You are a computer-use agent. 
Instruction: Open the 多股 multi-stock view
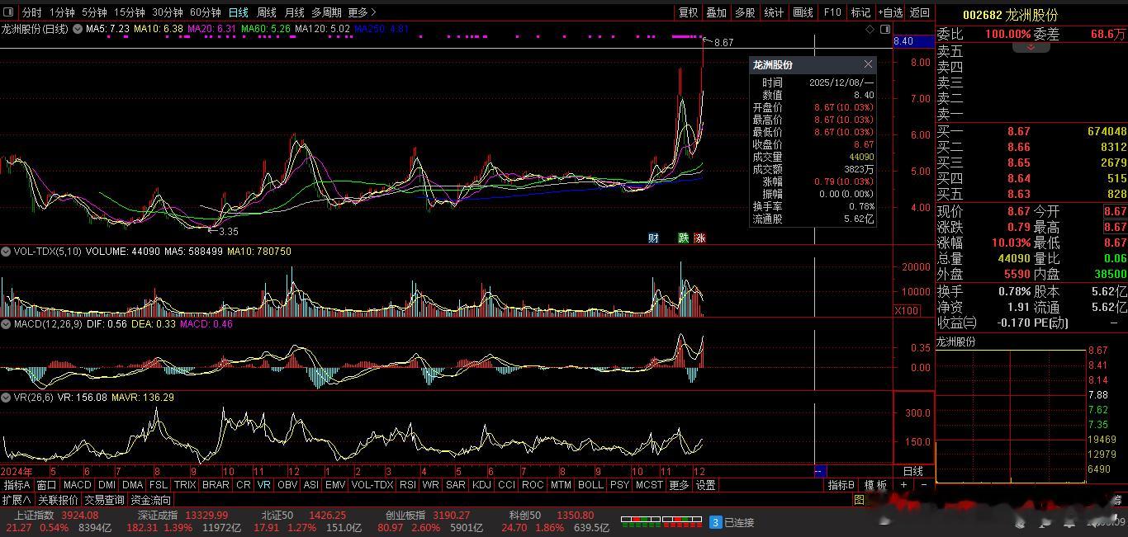746,12
